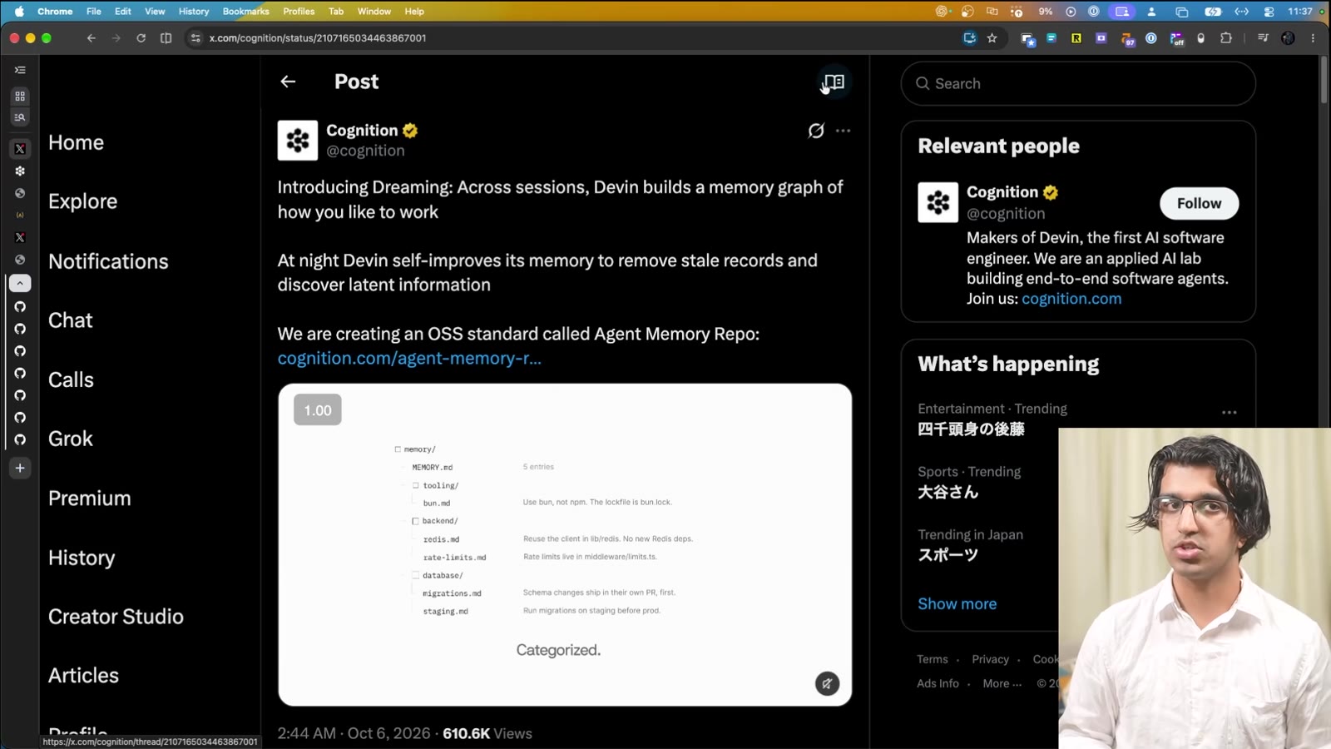This screenshot has height=749, width=1331.
Task: Open the cognition.com/agent-memory-r... link
Action: point(409,359)
